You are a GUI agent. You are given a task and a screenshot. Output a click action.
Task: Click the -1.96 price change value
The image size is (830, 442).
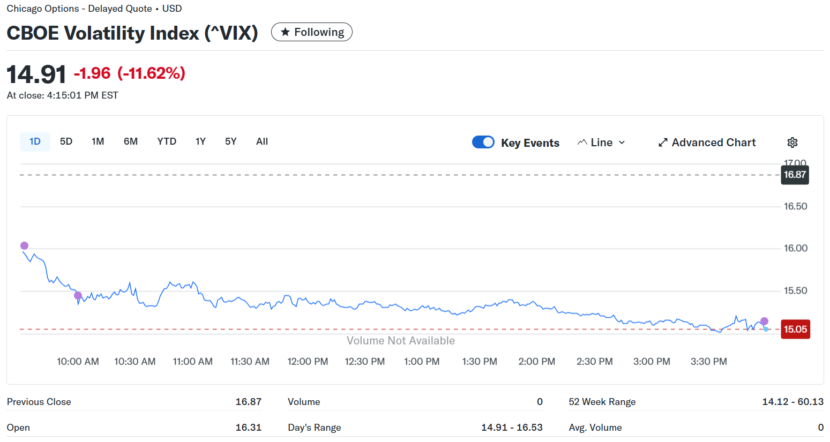pos(92,73)
